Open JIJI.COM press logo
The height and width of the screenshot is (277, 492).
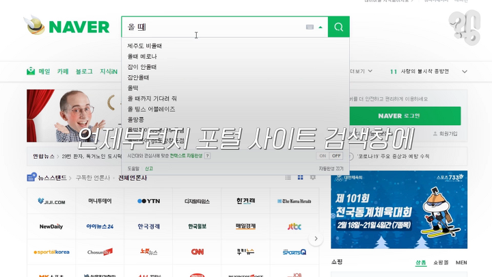51,201
